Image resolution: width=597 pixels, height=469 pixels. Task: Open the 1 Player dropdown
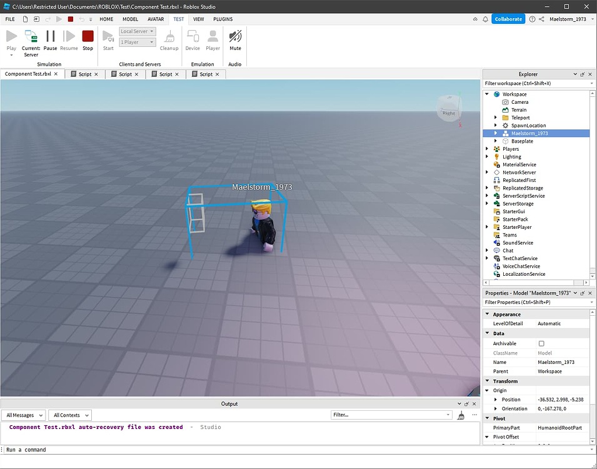[137, 42]
